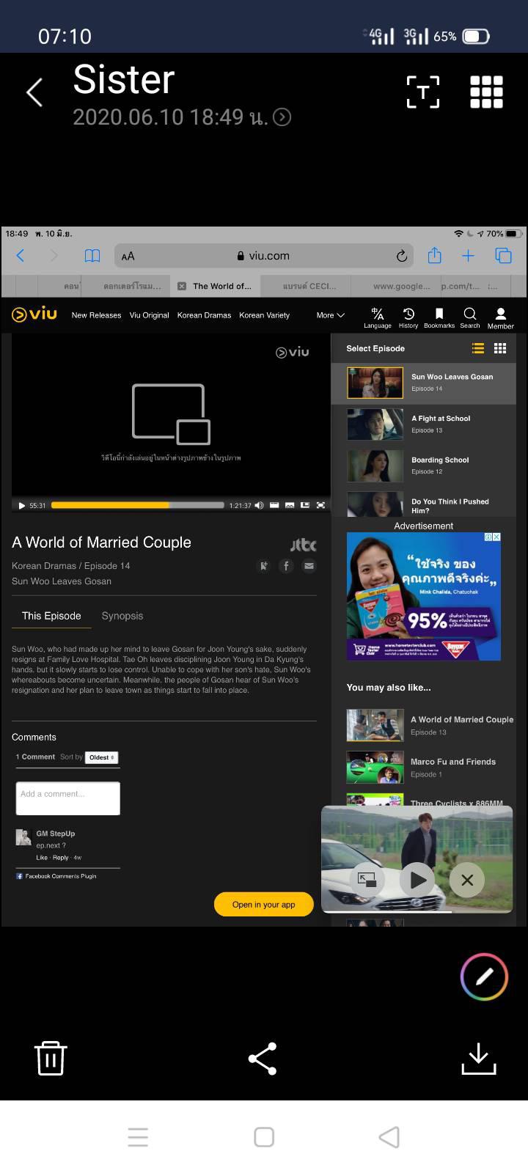Close The World of... tab

182,286
